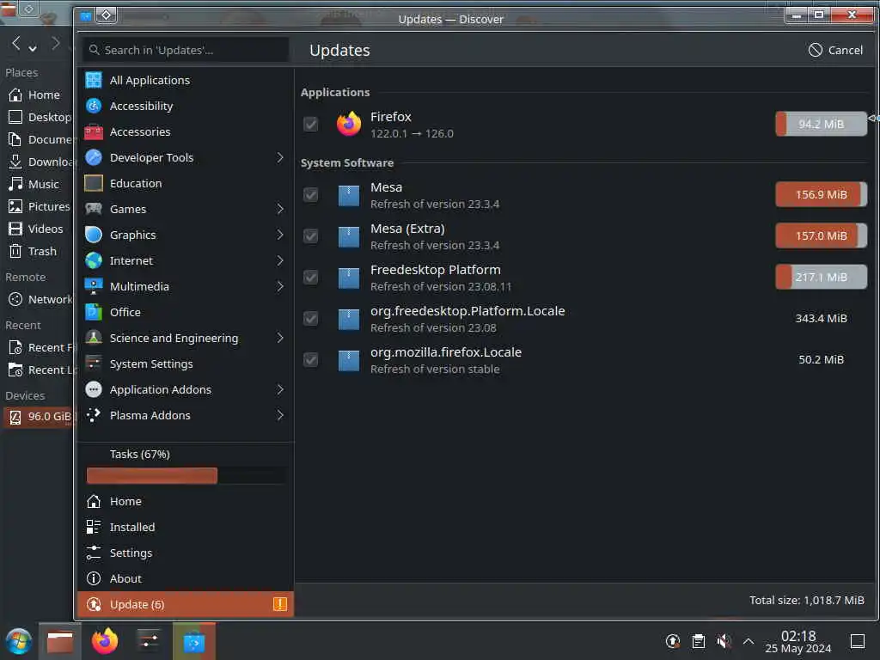Open Discover Settings page
Screen dimensions: 880x660
coord(186,553)
